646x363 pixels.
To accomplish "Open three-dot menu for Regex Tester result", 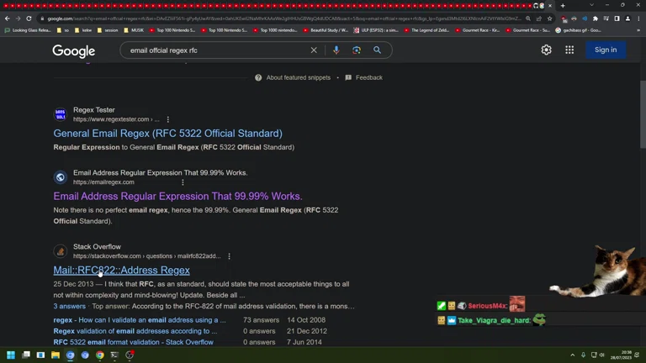I will 168,119.
